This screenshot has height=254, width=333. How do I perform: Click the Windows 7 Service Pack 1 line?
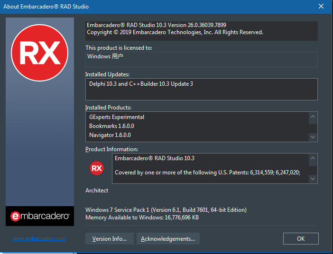(x=166, y=210)
